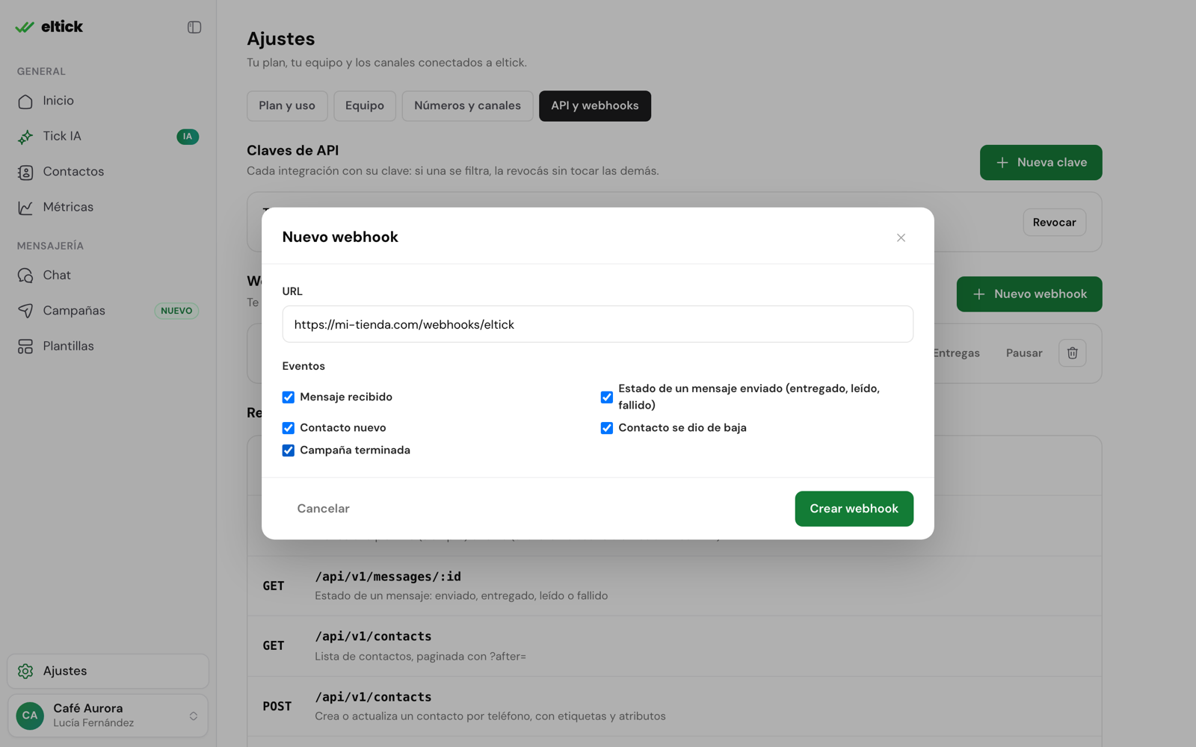Screen dimensions: 1196x747
Task: Click the Lucía Fernández user name
Action: (93, 723)
